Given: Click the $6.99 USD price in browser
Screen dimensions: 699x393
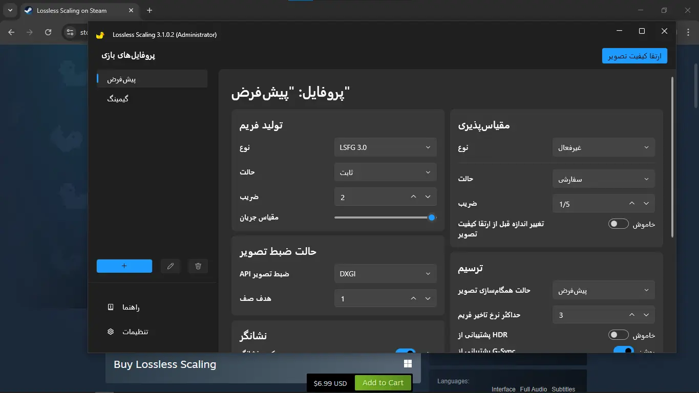Looking at the screenshot, I should [x=330, y=383].
